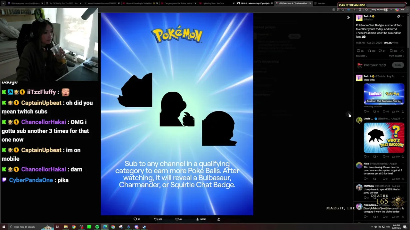Open more options on the Twitch 'More info' reply
The image size is (410, 230).
(x=403, y=76)
